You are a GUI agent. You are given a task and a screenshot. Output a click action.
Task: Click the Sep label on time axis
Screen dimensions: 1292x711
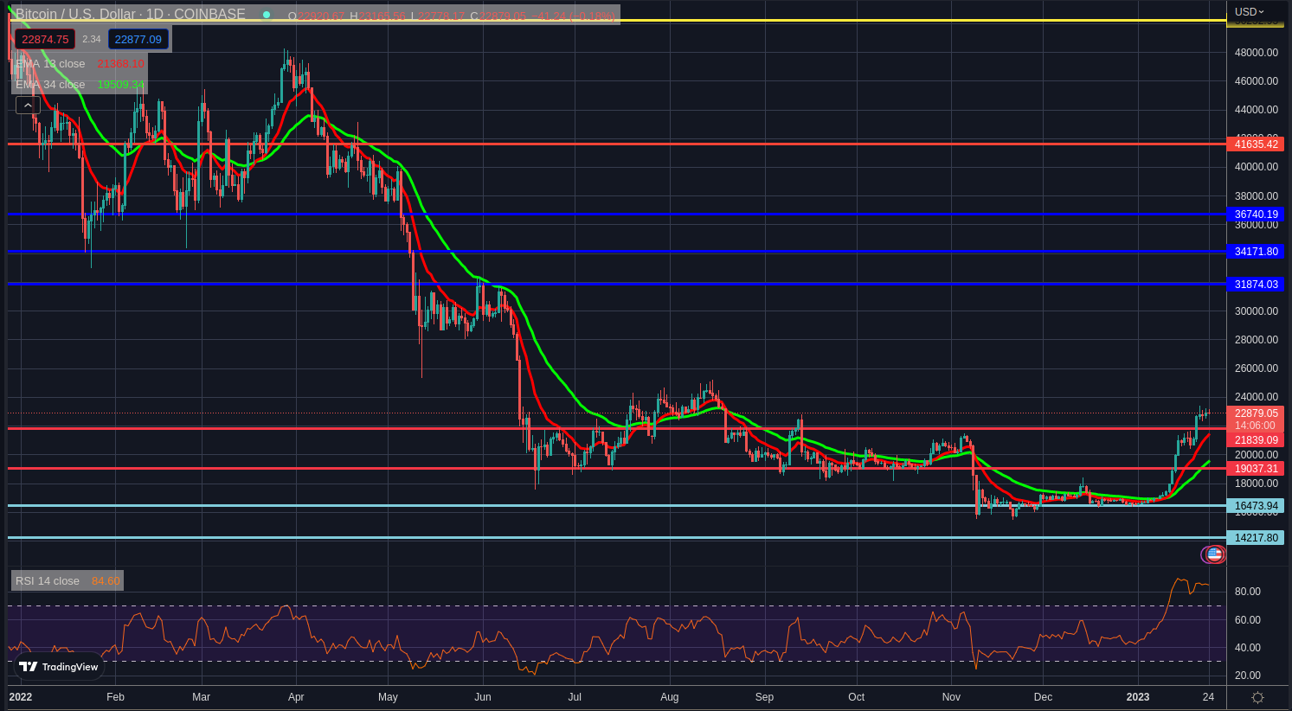[x=764, y=697]
